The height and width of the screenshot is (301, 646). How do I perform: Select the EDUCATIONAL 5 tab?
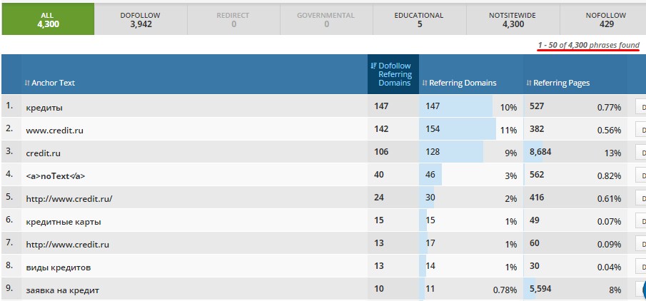coord(419,19)
